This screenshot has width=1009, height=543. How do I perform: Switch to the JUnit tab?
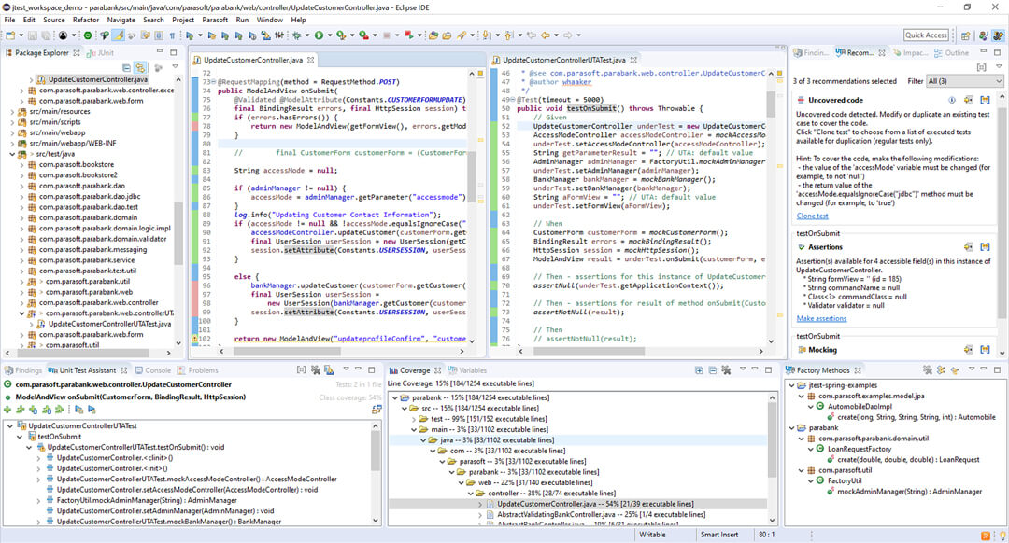[101, 52]
